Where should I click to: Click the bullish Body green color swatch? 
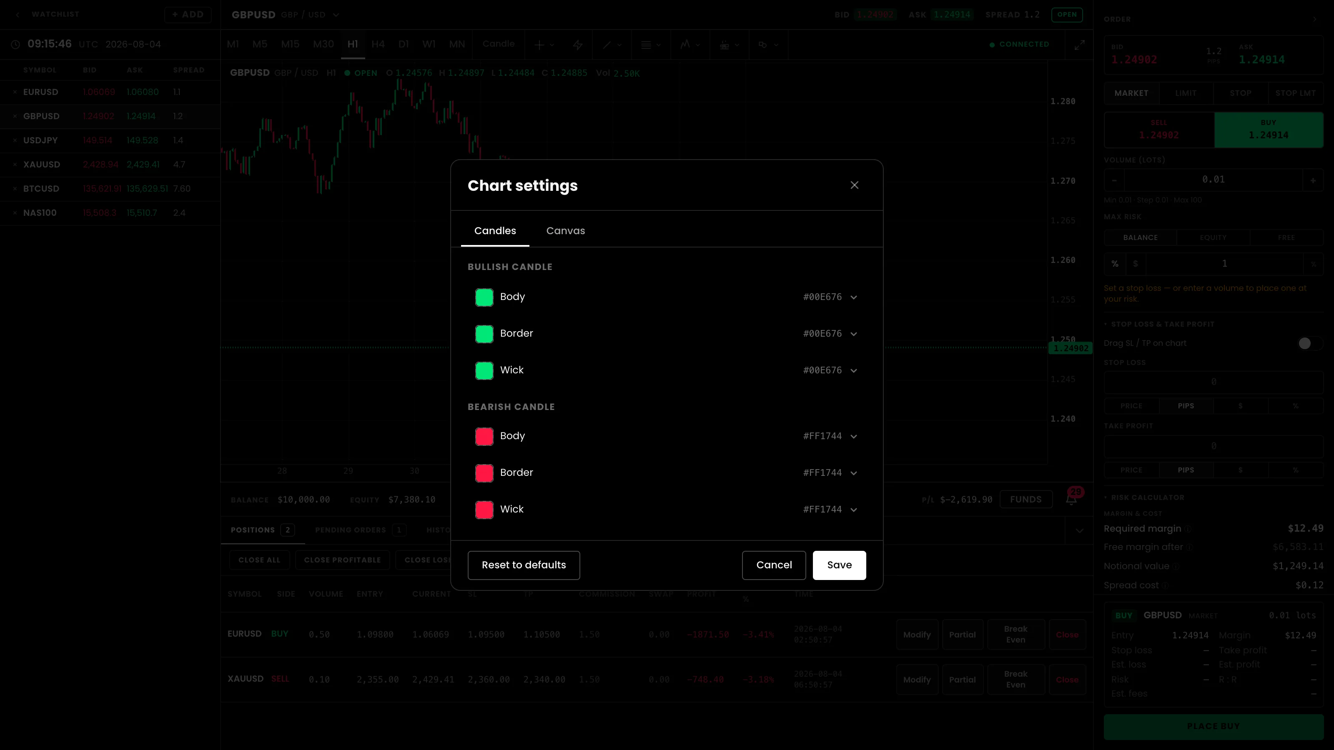(x=484, y=297)
